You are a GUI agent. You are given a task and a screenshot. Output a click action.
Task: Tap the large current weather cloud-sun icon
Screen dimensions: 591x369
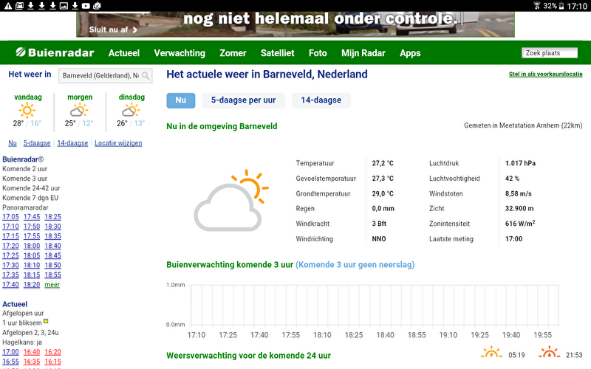(x=231, y=200)
